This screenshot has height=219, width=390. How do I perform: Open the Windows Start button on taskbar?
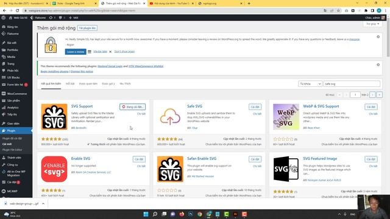click(x=146, y=214)
